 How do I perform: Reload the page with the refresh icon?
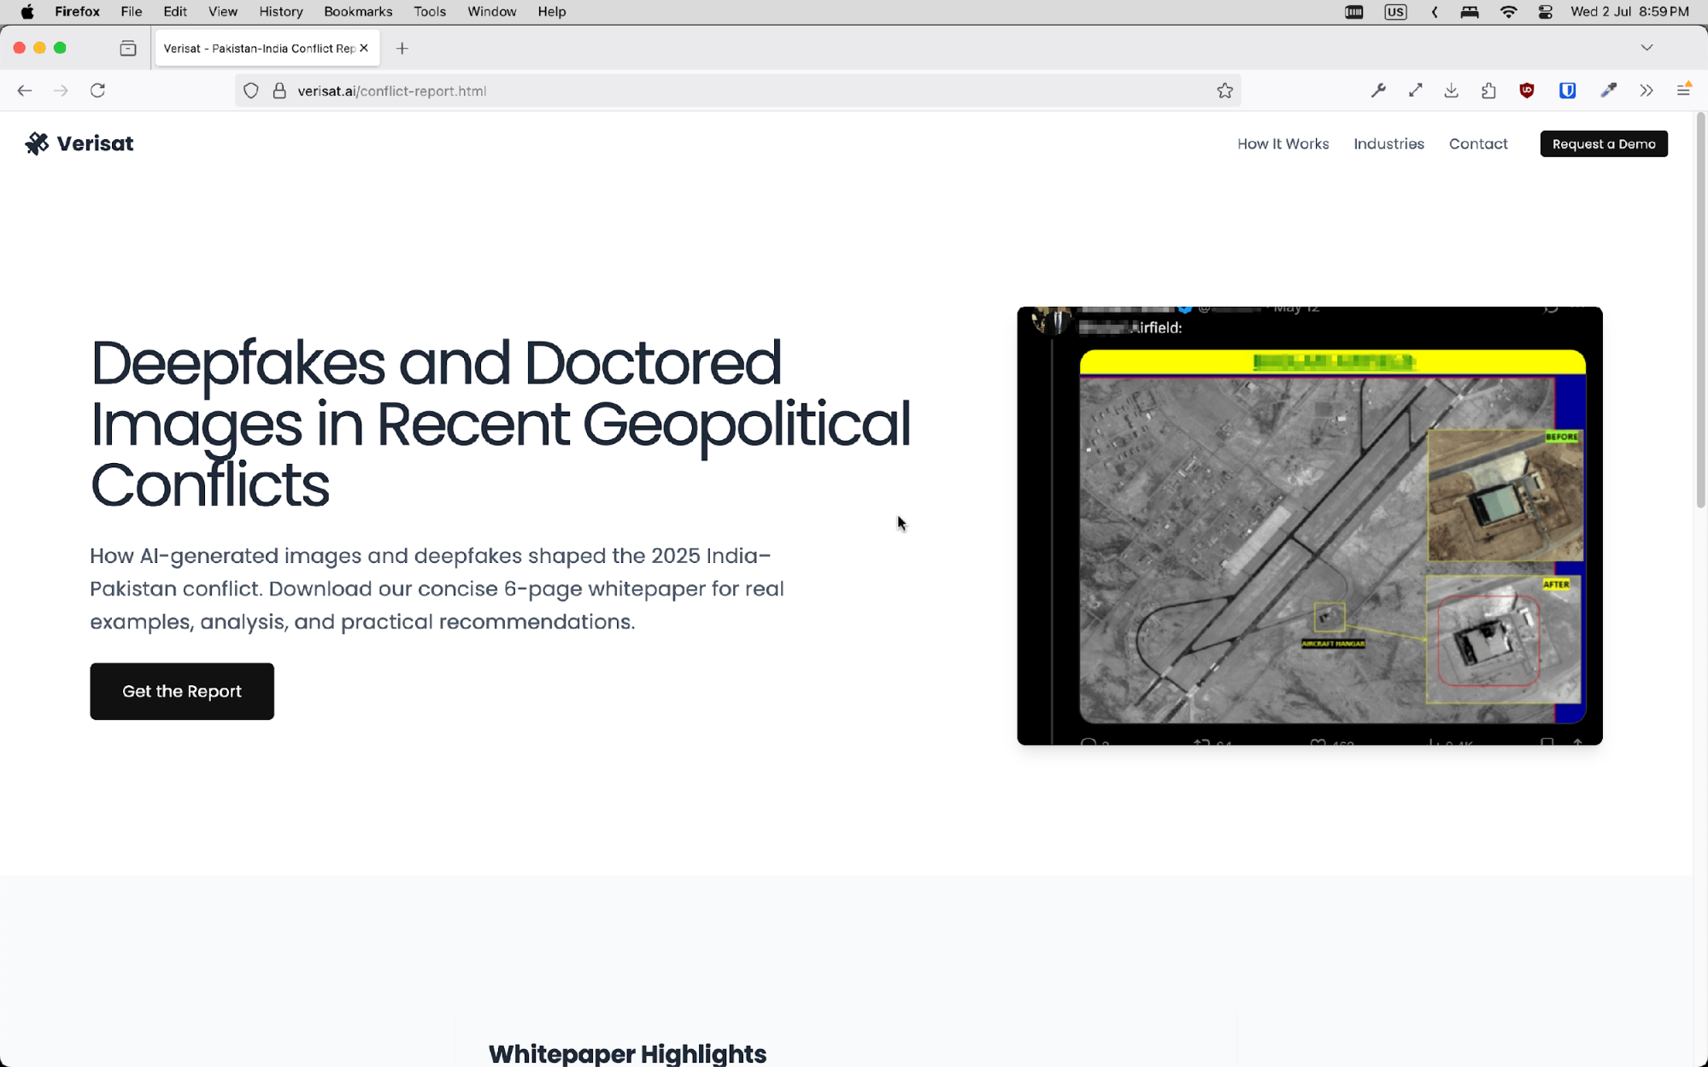pyautogui.click(x=98, y=91)
